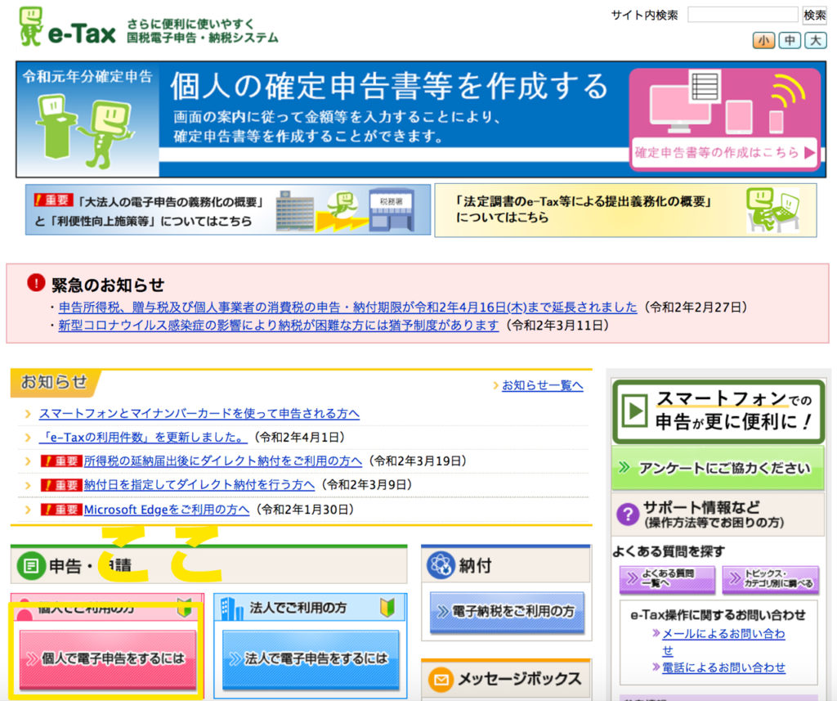Image resolution: width=837 pixels, height=701 pixels.
Task: Click 電子納税をご利用の方 button
Action: click(x=507, y=611)
